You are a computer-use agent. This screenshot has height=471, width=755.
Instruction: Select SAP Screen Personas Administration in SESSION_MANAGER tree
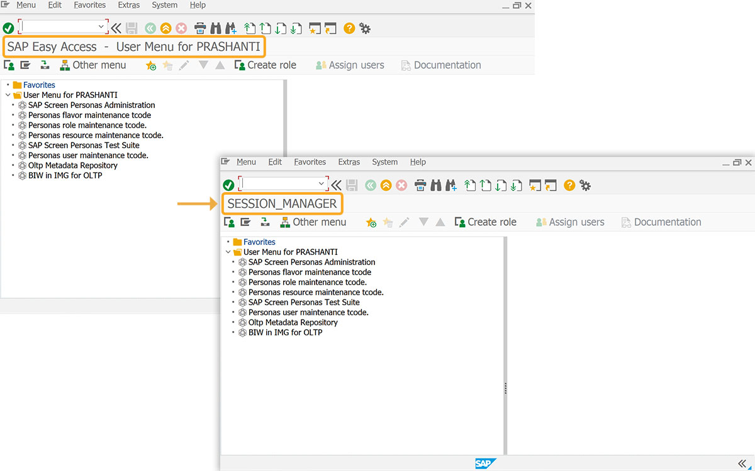(x=306, y=262)
